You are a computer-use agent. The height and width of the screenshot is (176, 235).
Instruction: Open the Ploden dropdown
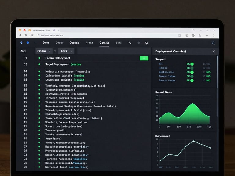(x=44, y=51)
